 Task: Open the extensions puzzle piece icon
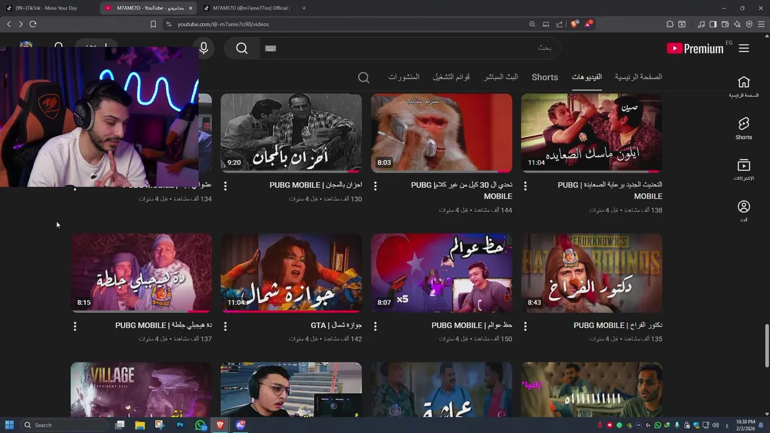670,24
